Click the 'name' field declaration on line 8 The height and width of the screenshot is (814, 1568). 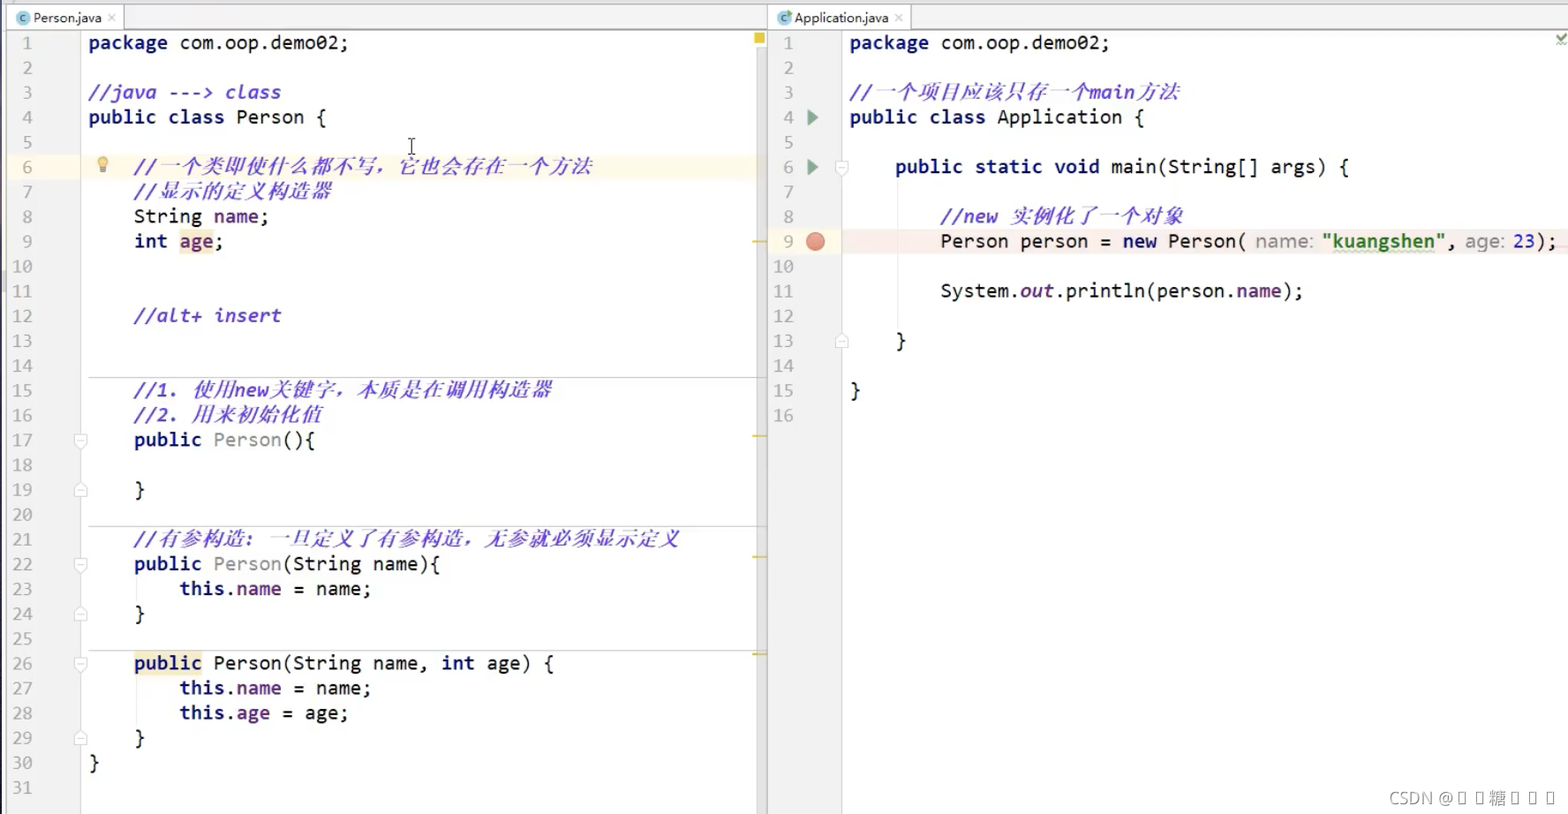[x=236, y=216]
